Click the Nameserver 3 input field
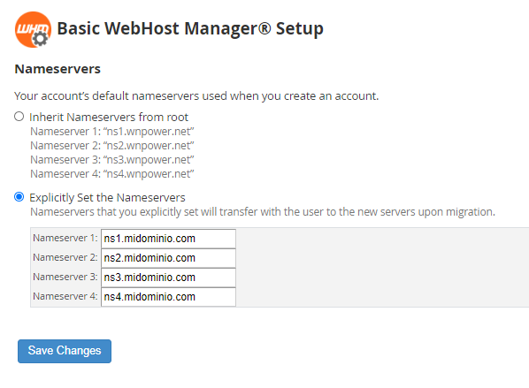 click(168, 278)
